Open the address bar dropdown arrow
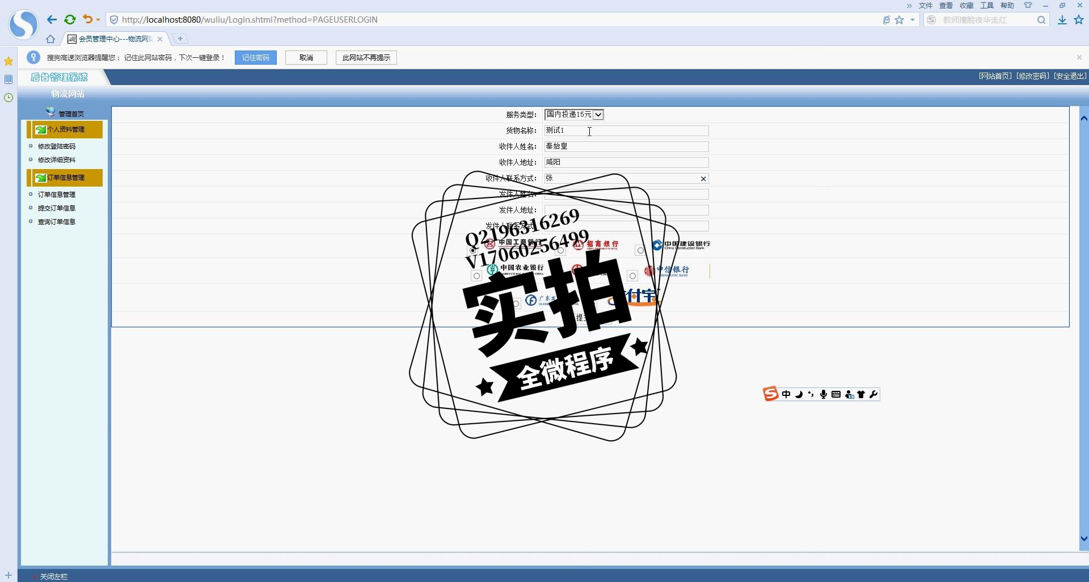 913,20
